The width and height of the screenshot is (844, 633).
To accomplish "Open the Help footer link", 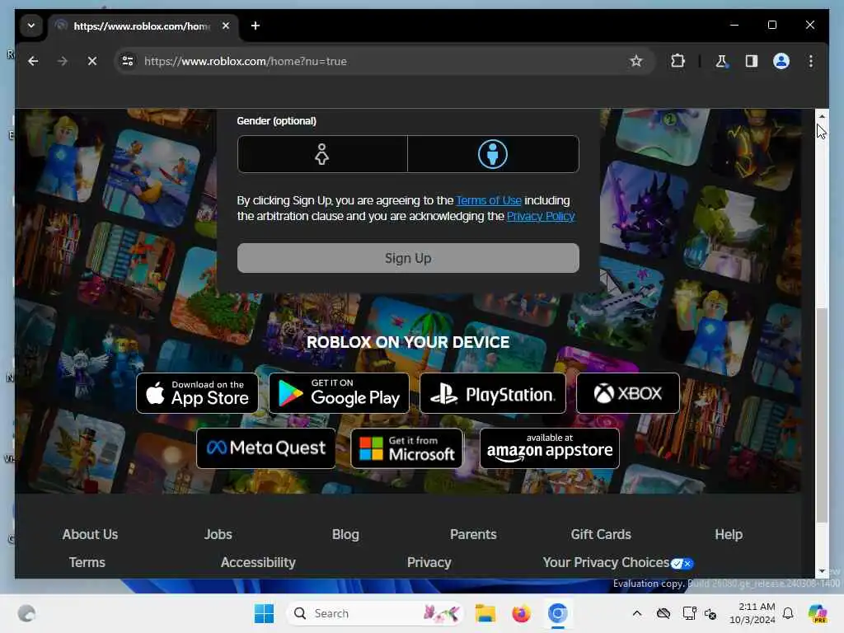I will pyautogui.click(x=729, y=534).
